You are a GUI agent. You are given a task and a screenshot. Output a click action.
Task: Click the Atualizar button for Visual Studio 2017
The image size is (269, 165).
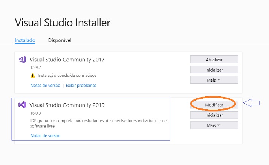[x=214, y=60]
